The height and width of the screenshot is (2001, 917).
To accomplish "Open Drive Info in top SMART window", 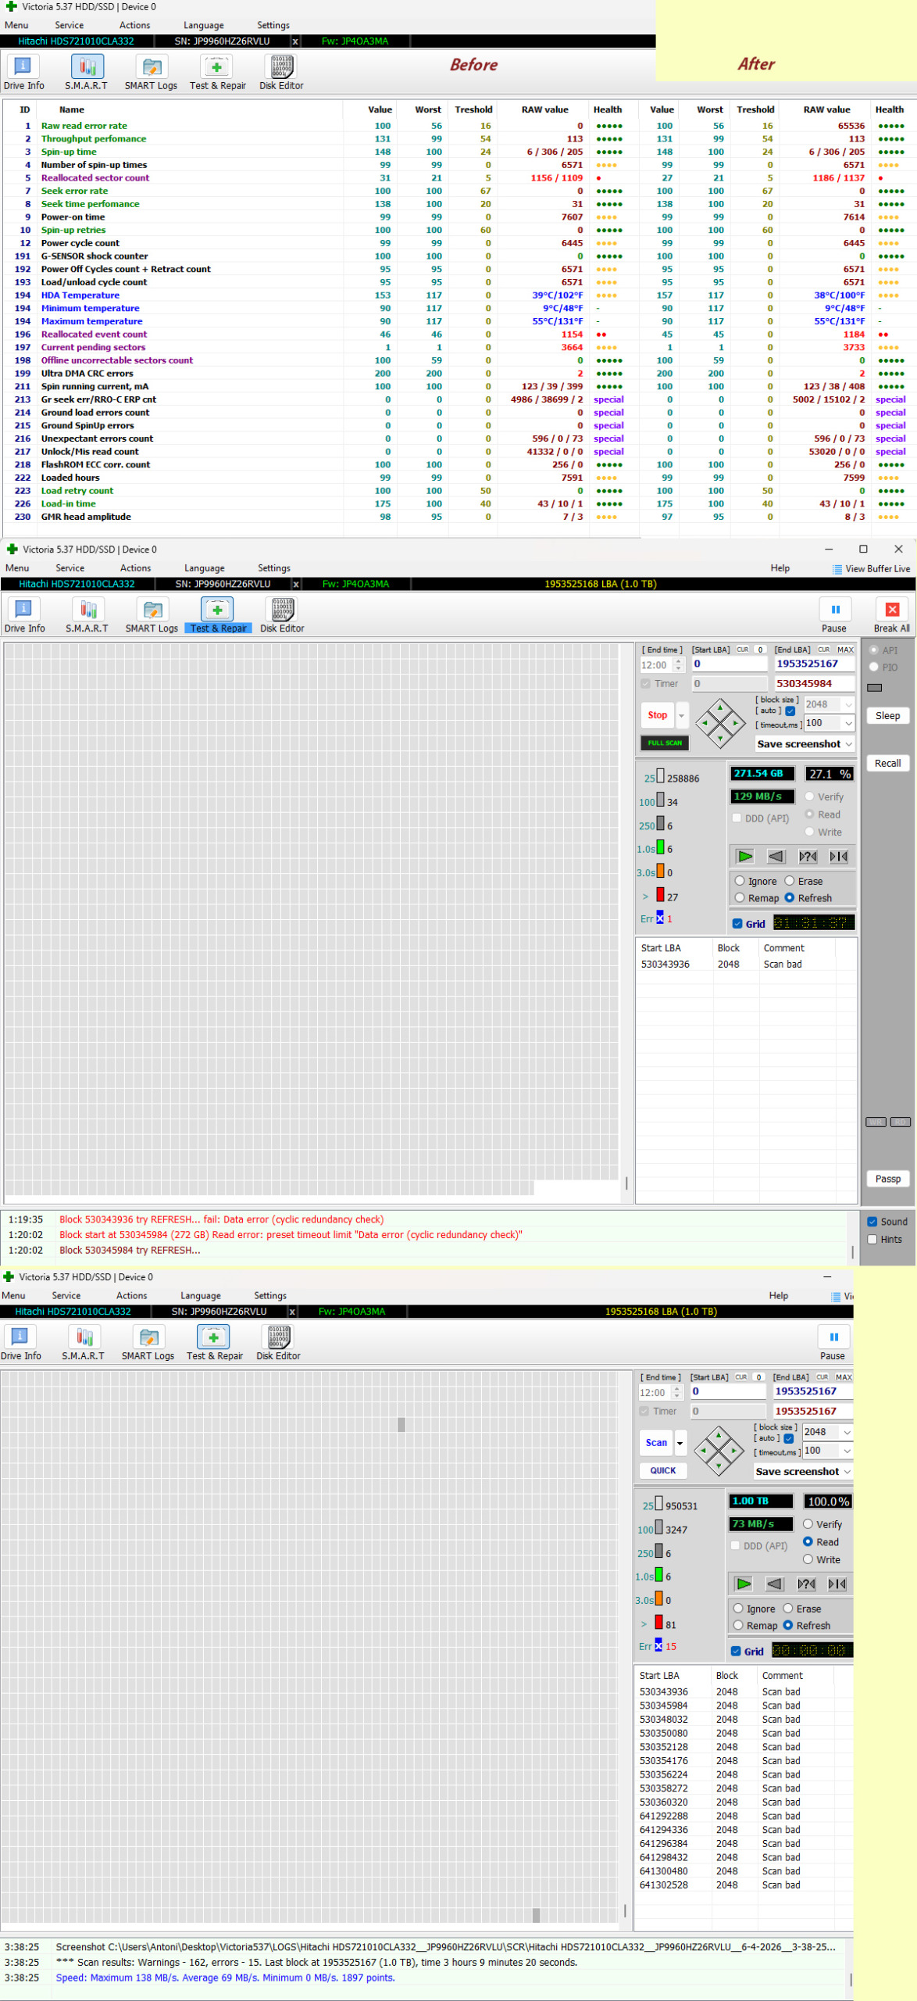I will click(x=23, y=73).
